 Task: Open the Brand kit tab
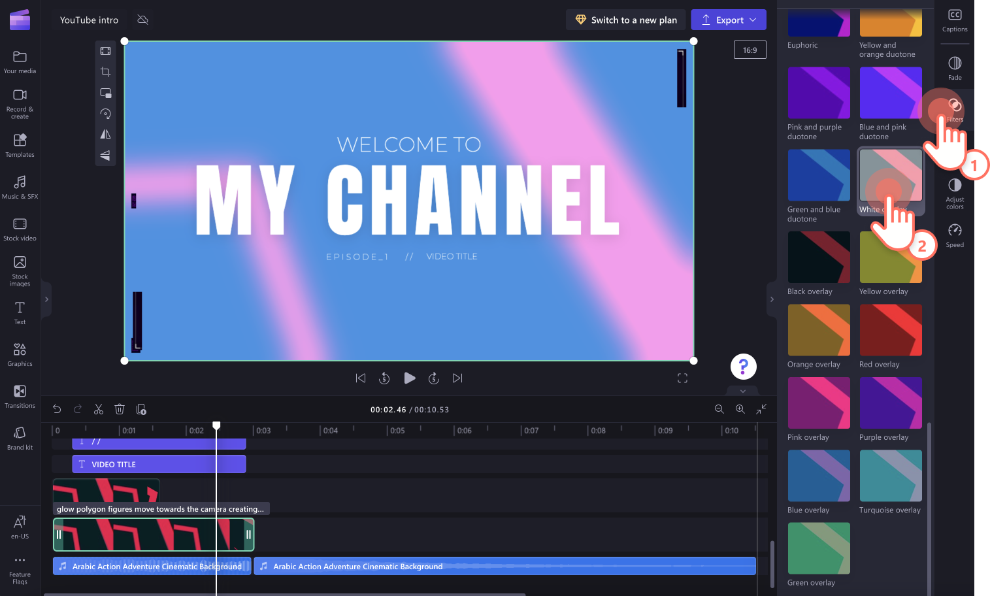(x=20, y=438)
